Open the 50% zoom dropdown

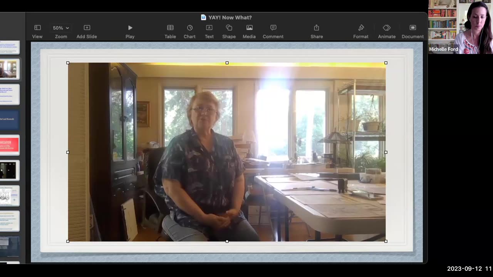tap(61, 32)
